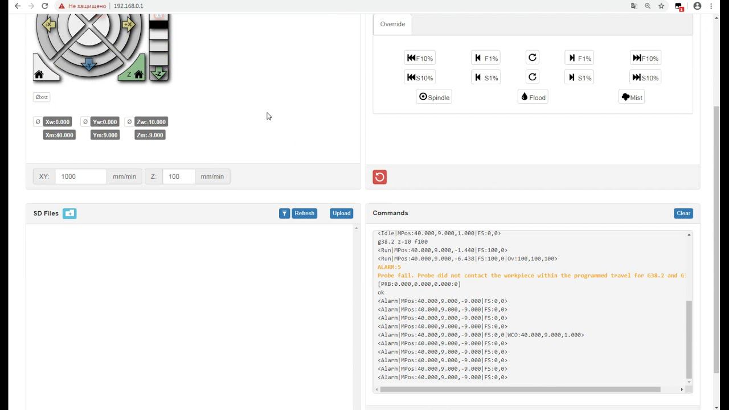Open the Chrome three-dot menu
Screen dimensions: 729x410
(x=711, y=6)
